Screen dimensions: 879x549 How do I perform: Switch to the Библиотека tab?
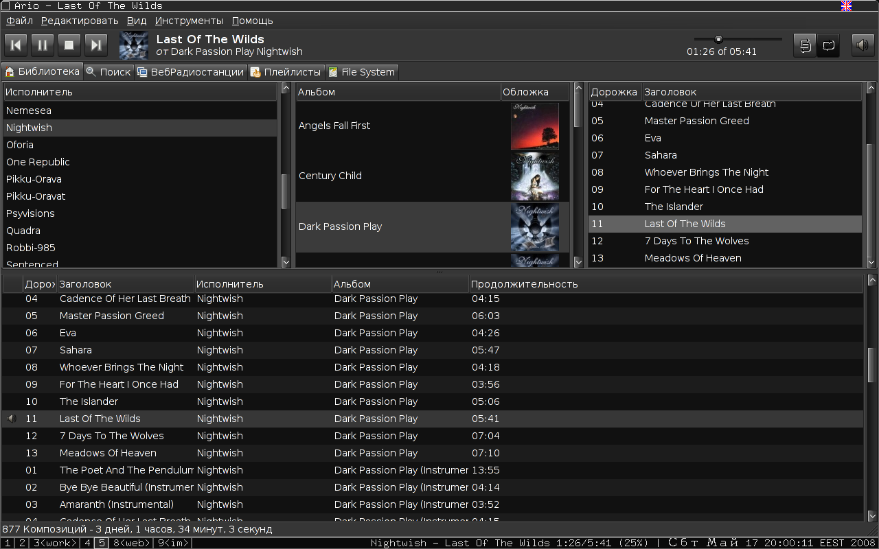click(42, 71)
